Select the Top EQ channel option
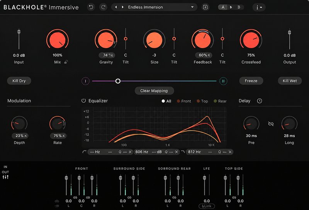The height and width of the screenshot is (210, 309). tap(202, 101)
